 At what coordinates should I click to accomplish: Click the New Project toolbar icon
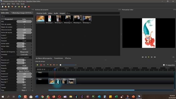point(2,7)
